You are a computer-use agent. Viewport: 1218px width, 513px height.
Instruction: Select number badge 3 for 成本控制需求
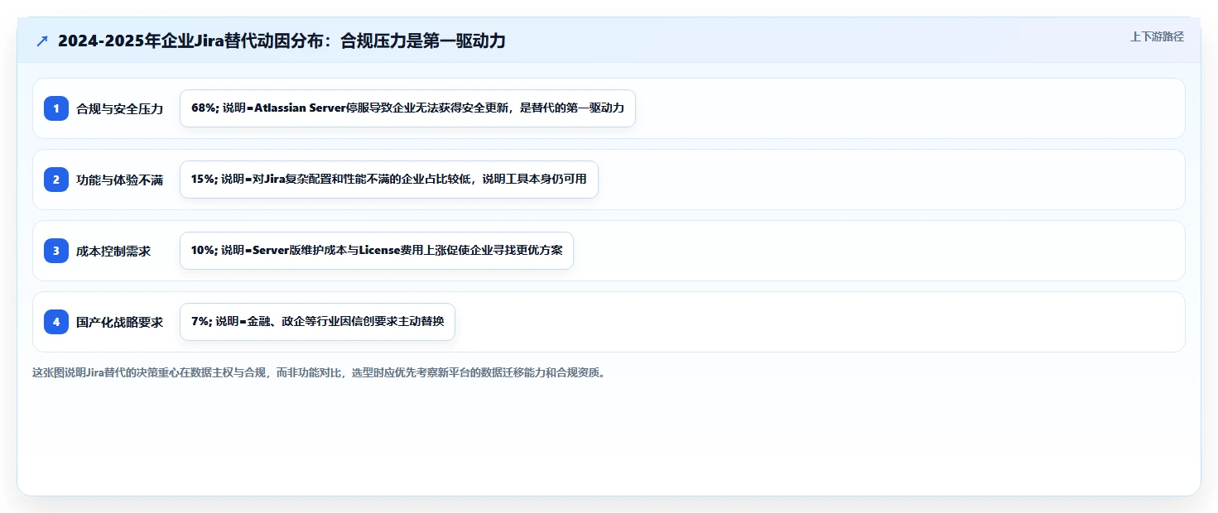(x=56, y=251)
